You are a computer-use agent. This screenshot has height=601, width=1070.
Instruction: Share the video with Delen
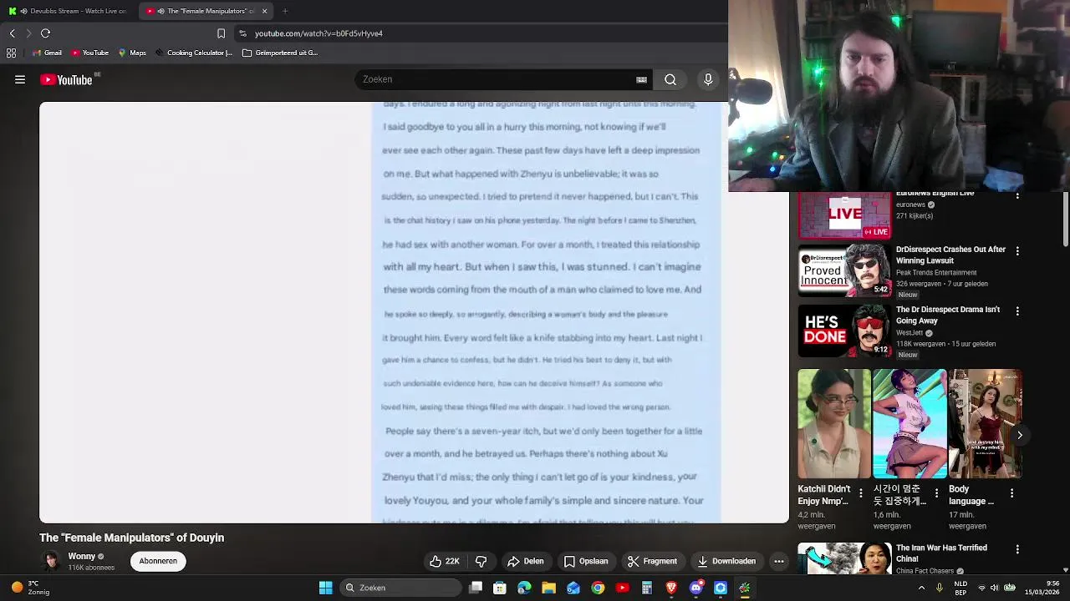pyautogui.click(x=526, y=561)
